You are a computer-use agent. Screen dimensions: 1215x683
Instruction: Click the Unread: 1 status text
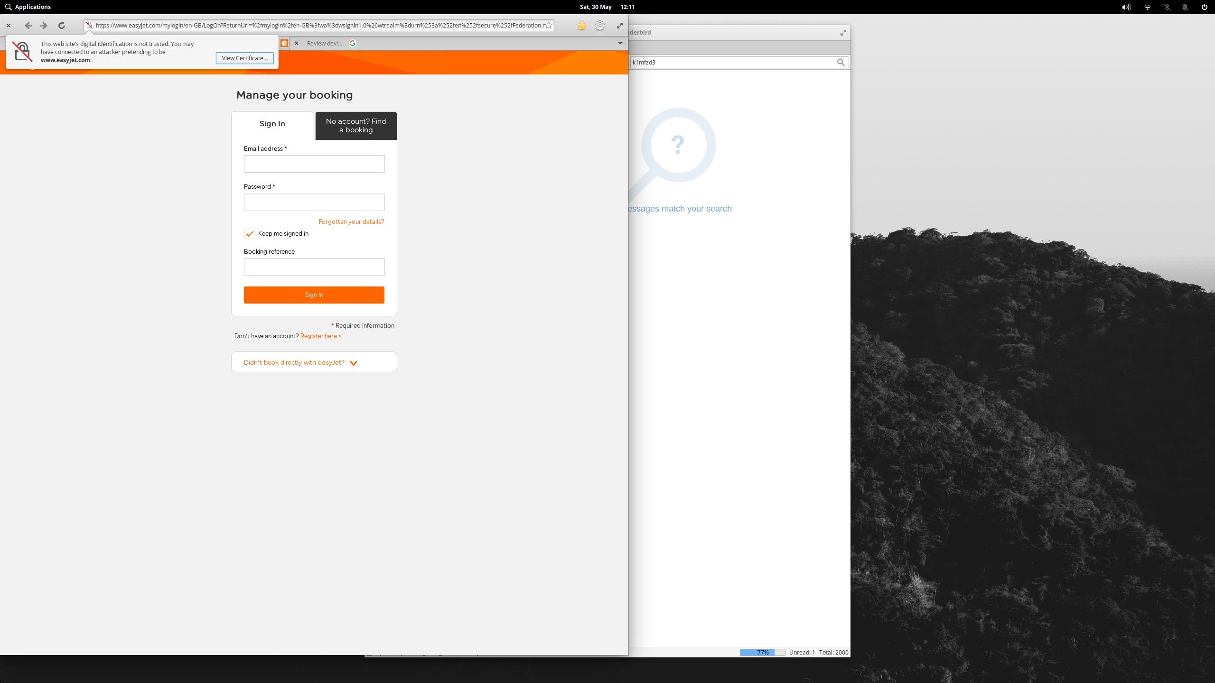[x=802, y=652]
